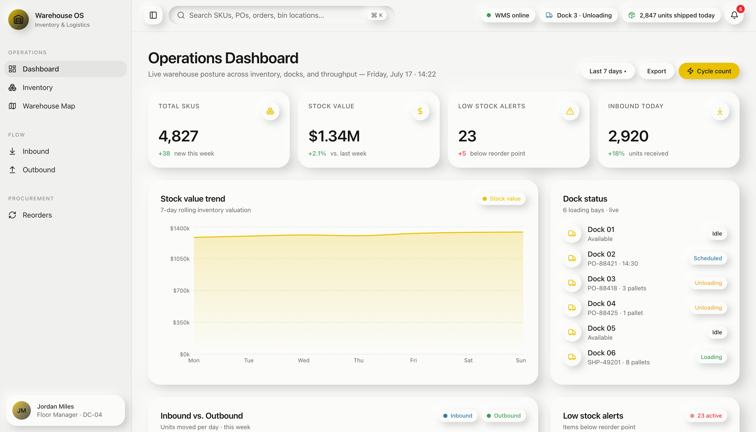This screenshot has width=756, height=432.
Task: Click the ⌘ K shortcut badge
Action: (376, 15)
